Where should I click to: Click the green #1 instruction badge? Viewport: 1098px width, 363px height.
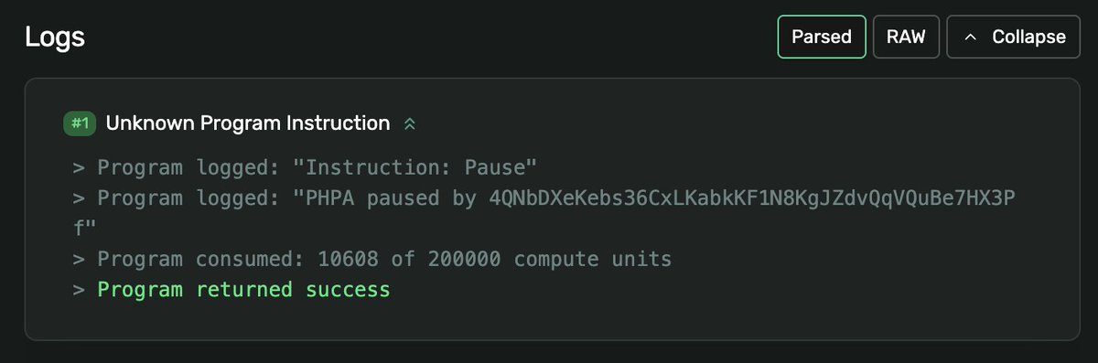point(81,123)
